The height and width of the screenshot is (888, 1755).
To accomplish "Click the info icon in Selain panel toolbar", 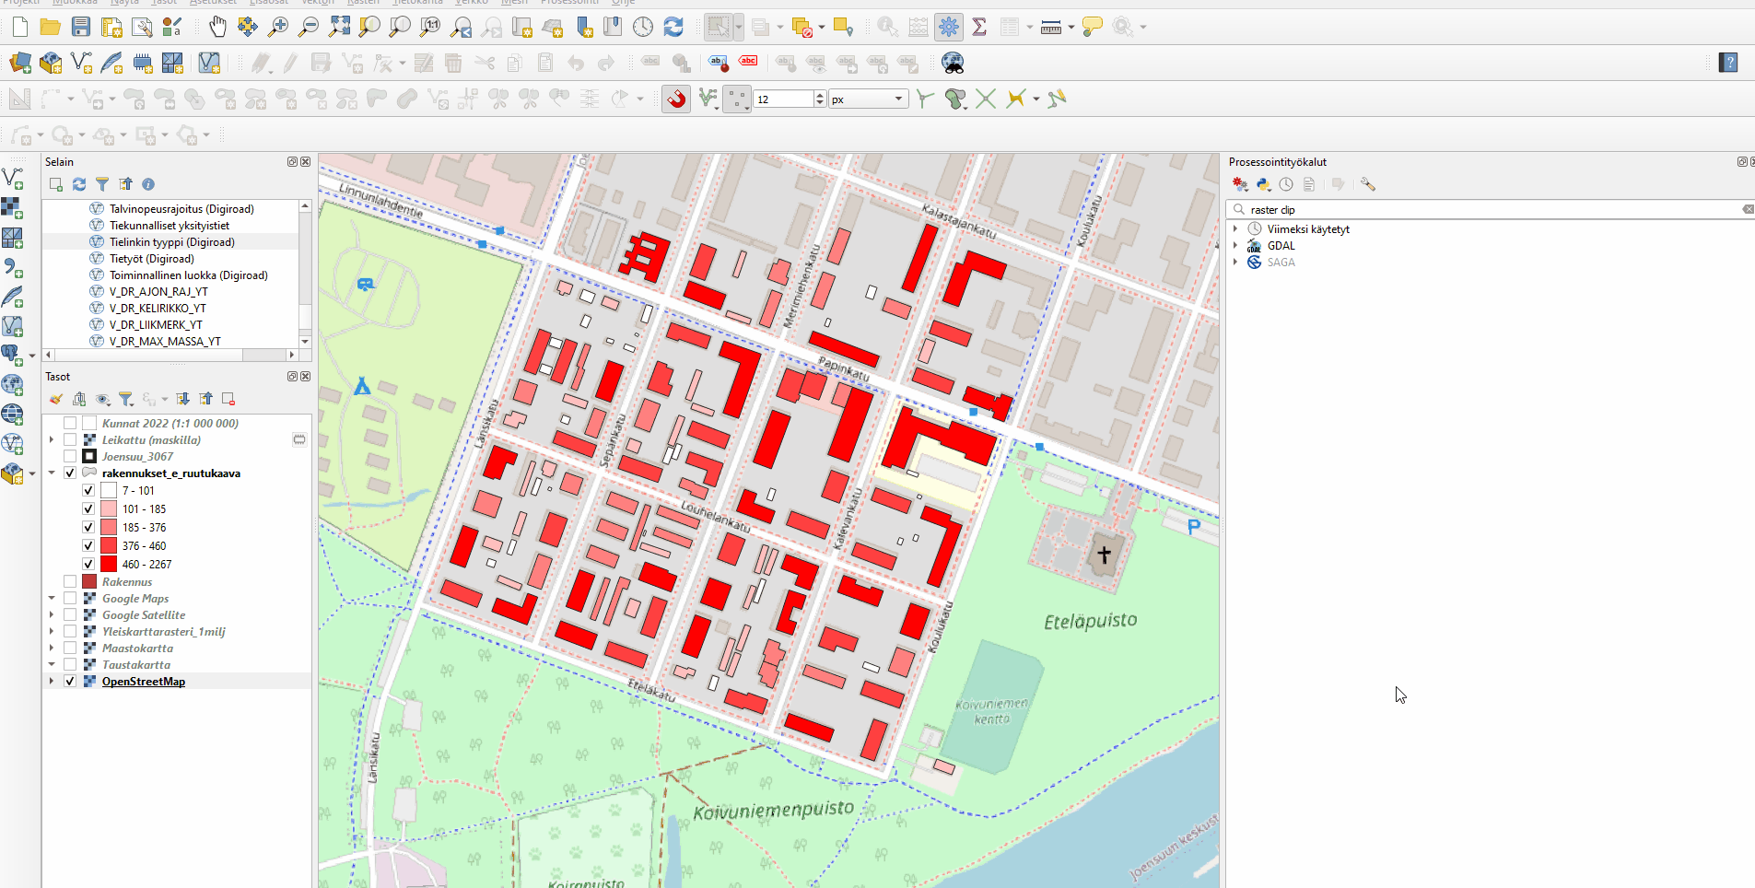I will tap(148, 184).
